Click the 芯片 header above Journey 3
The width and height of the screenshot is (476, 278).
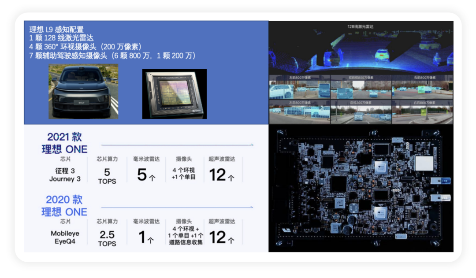65,159
